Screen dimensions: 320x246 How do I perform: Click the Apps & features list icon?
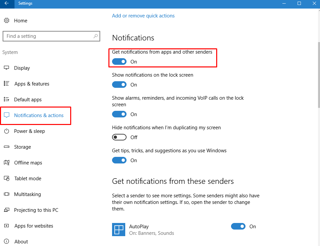coord(7,84)
